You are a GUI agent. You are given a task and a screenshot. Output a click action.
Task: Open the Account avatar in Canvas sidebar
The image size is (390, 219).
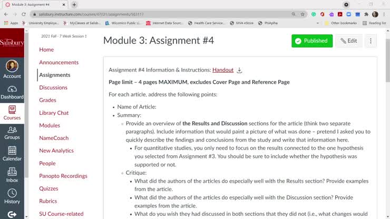12,69
